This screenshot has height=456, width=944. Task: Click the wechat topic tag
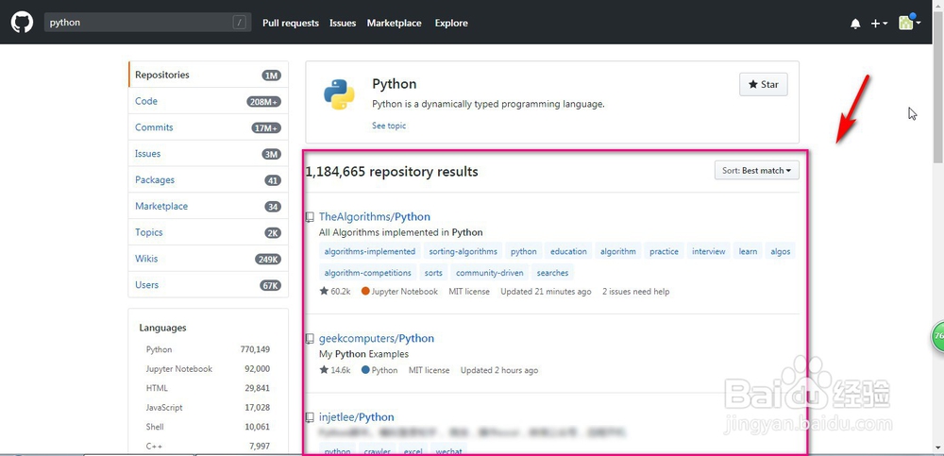448,451
